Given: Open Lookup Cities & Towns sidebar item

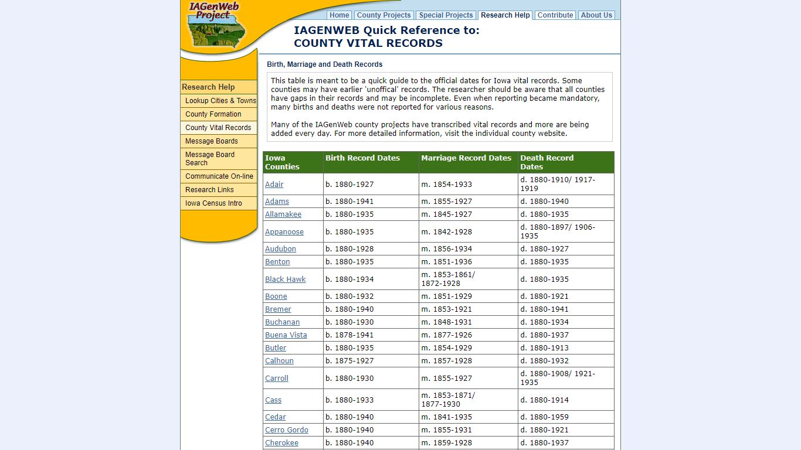Looking at the screenshot, I should coord(219,101).
